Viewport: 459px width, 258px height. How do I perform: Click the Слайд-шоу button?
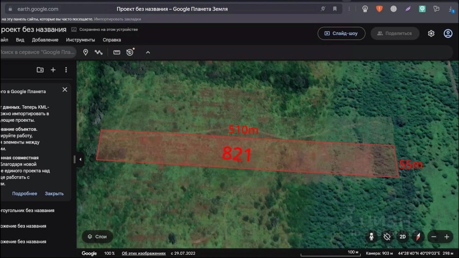(x=341, y=33)
